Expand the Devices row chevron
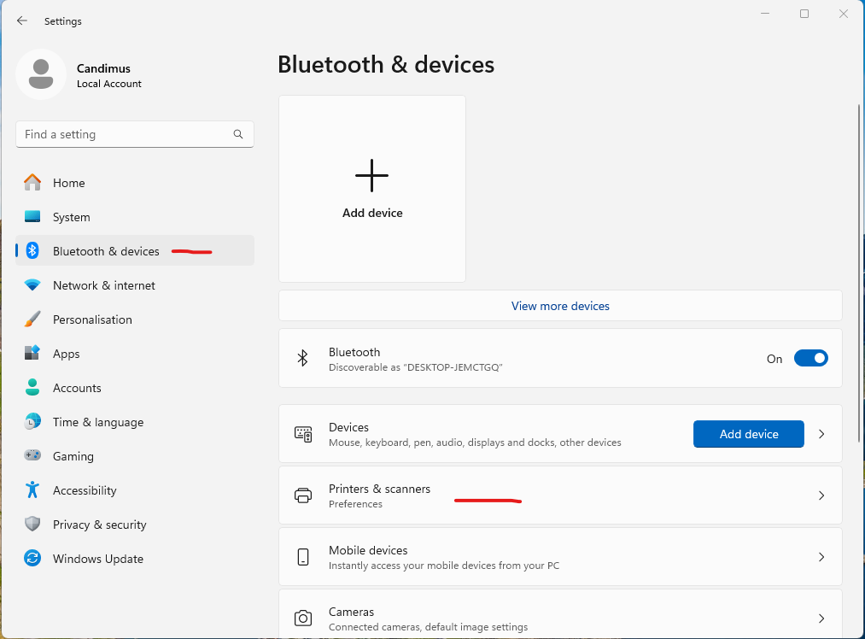The image size is (865, 639). click(821, 434)
